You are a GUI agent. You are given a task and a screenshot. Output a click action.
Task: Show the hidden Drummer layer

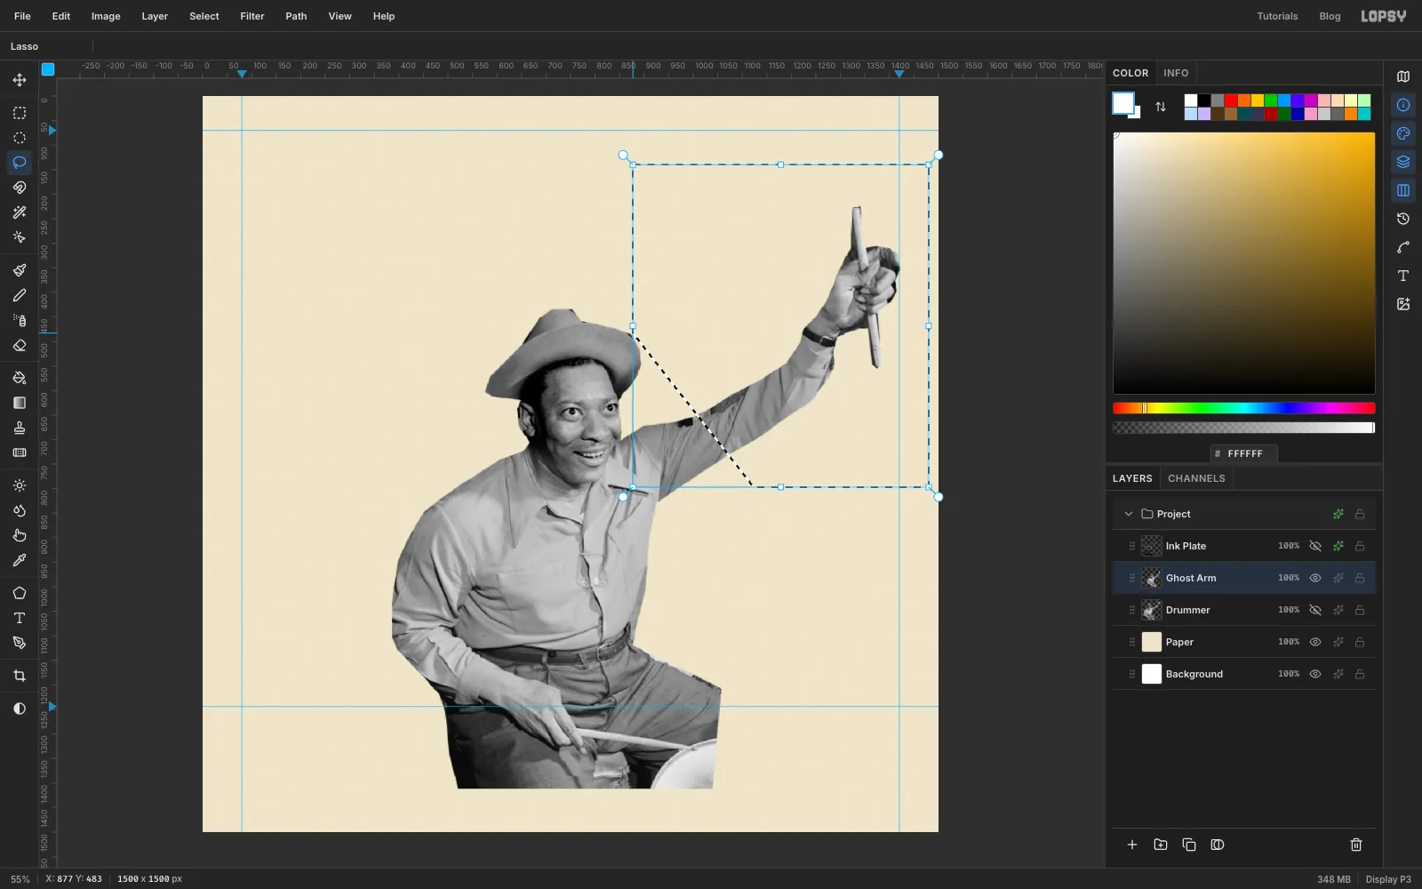tap(1315, 610)
